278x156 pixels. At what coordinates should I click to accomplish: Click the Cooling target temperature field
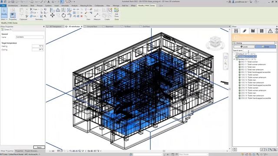(38, 49)
